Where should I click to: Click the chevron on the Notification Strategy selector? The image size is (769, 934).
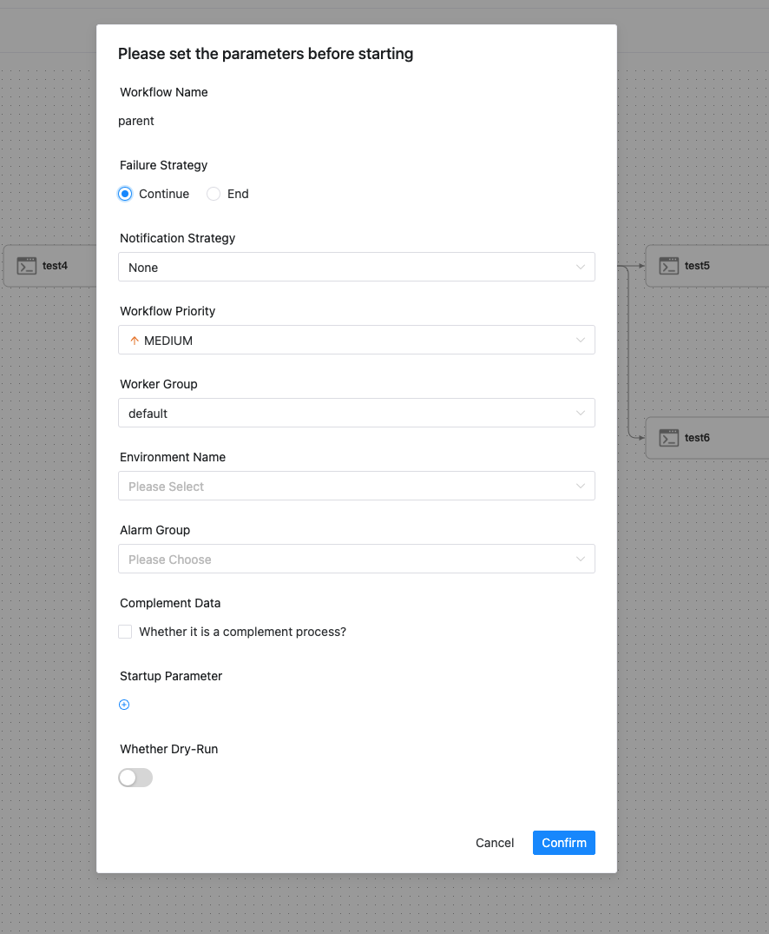pyautogui.click(x=580, y=267)
